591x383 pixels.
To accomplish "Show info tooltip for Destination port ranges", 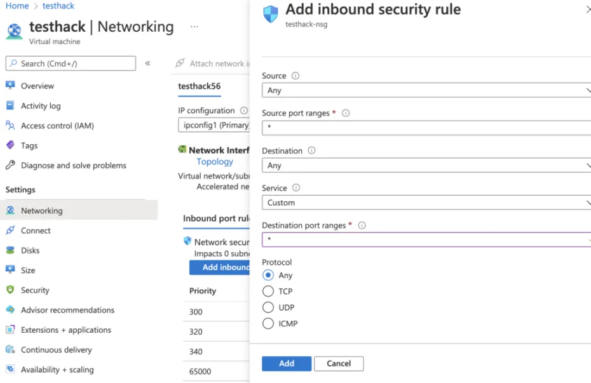I will 362,225.
